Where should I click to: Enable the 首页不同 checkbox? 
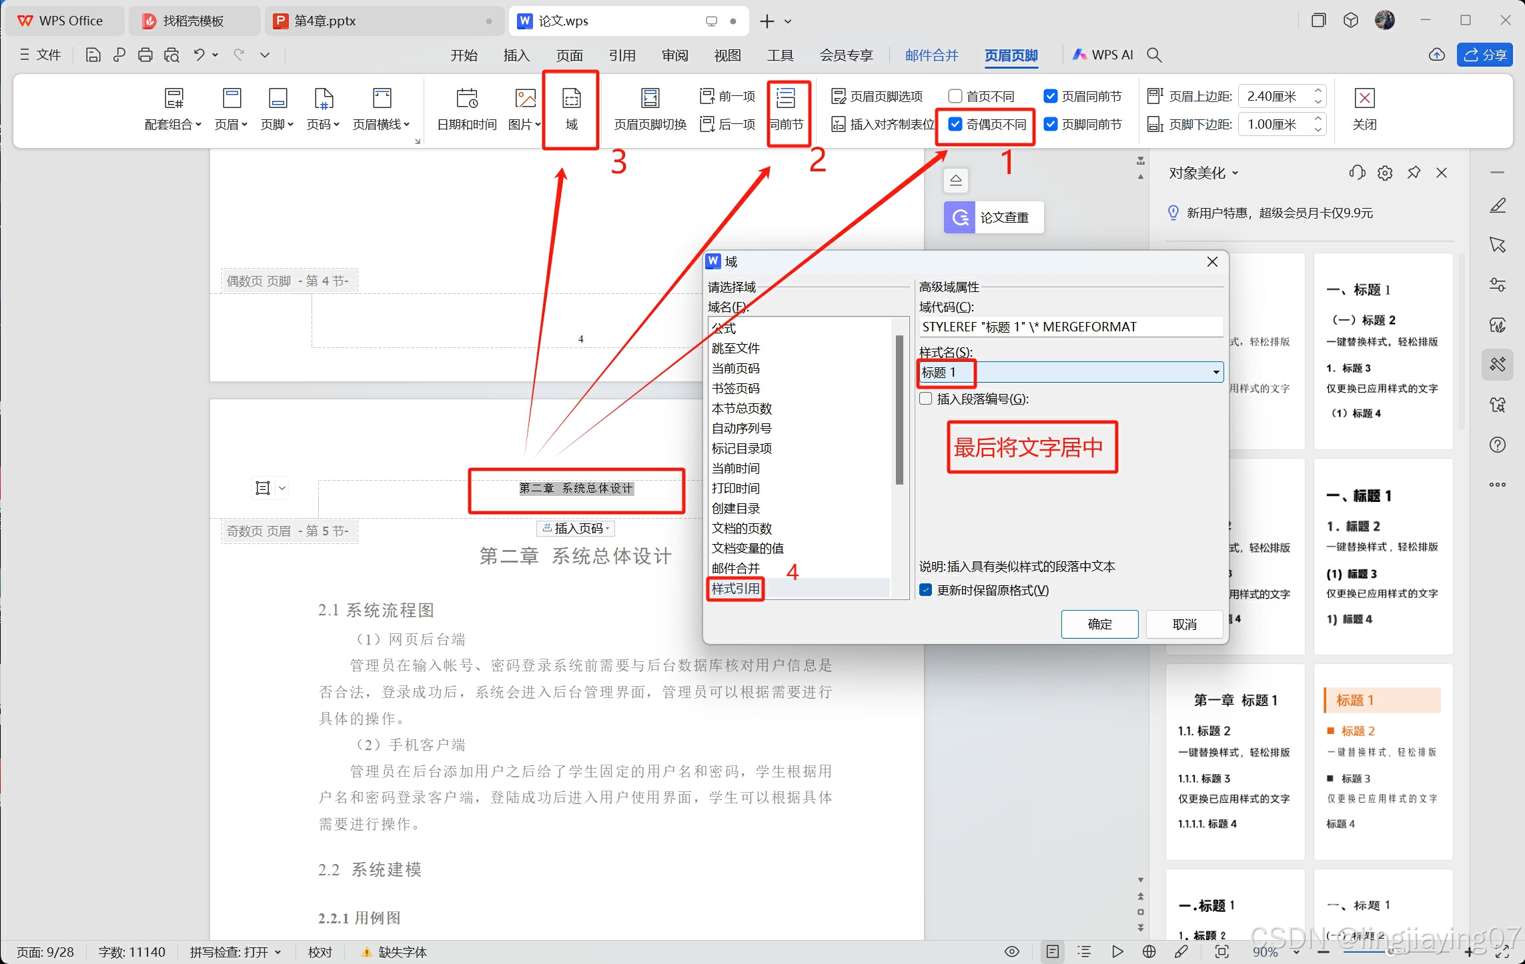click(x=955, y=97)
